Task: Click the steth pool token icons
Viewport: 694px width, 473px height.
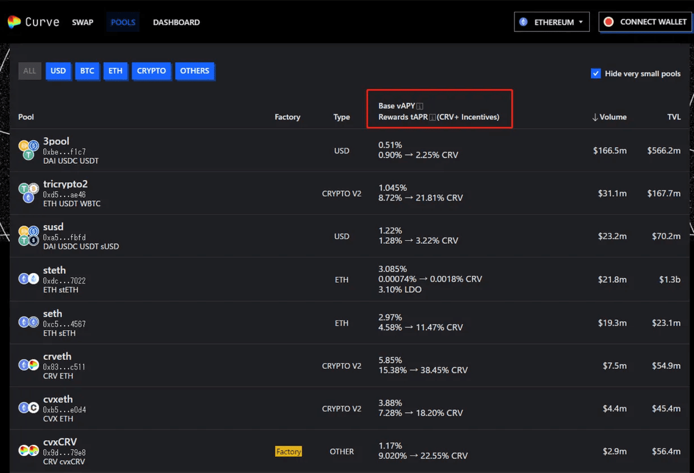Action: pyautogui.click(x=28, y=279)
